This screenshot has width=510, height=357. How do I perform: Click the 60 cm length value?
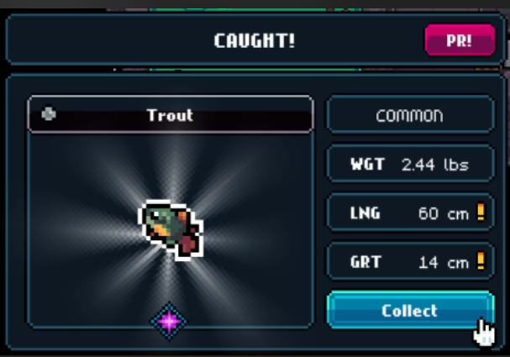(444, 213)
